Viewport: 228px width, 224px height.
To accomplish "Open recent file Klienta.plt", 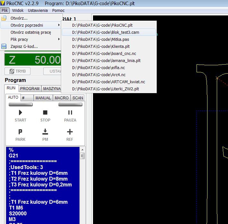I will [109, 46].
